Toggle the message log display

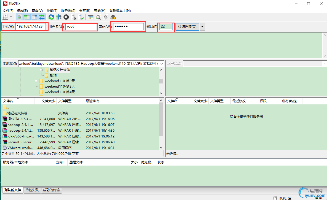[x=19, y=17]
